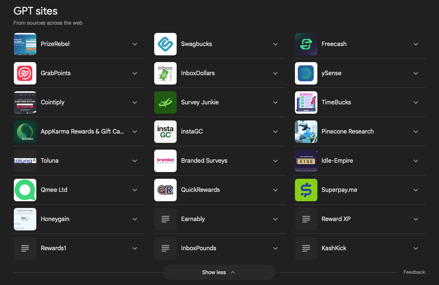Click the Superpay.me dollar logo icon
439x285 pixels.
click(x=306, y=190)
